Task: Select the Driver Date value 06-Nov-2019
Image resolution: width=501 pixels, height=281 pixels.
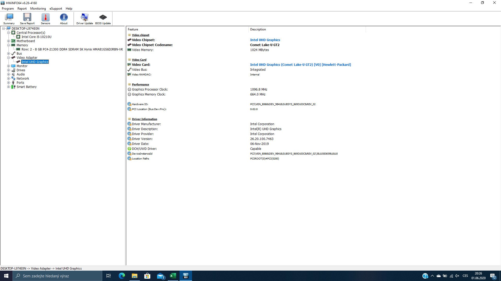Action: (259, 144)
